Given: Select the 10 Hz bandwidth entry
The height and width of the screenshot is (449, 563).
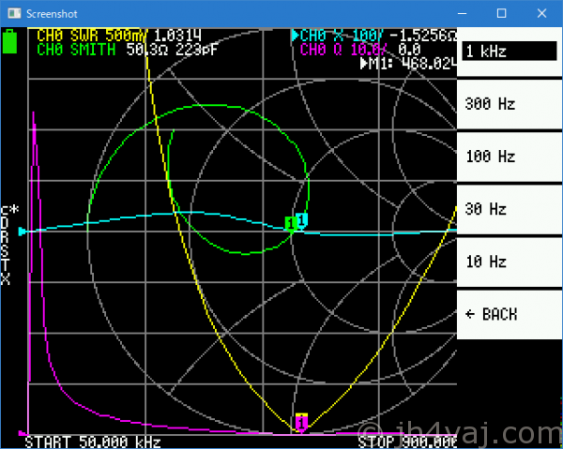Looking at the screenshot, I should tap(508, 262).
